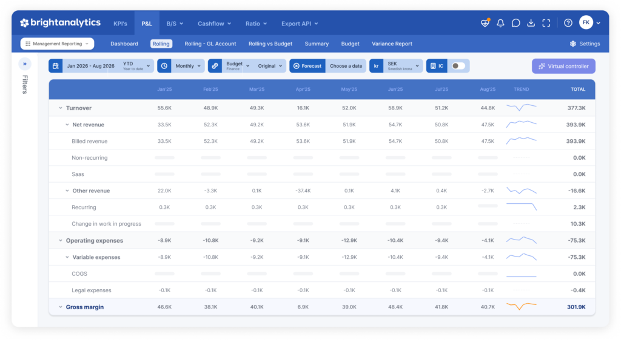Click the Legal expenses row label
Viewport: 621px width, 340px height.
[92, 290]
